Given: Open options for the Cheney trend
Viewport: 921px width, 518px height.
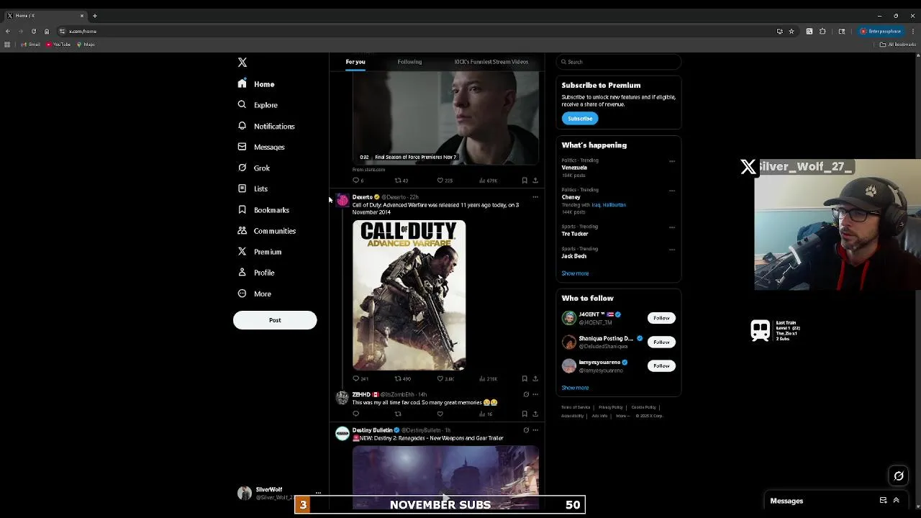Looking at the screenshot, I should point(672,191).
